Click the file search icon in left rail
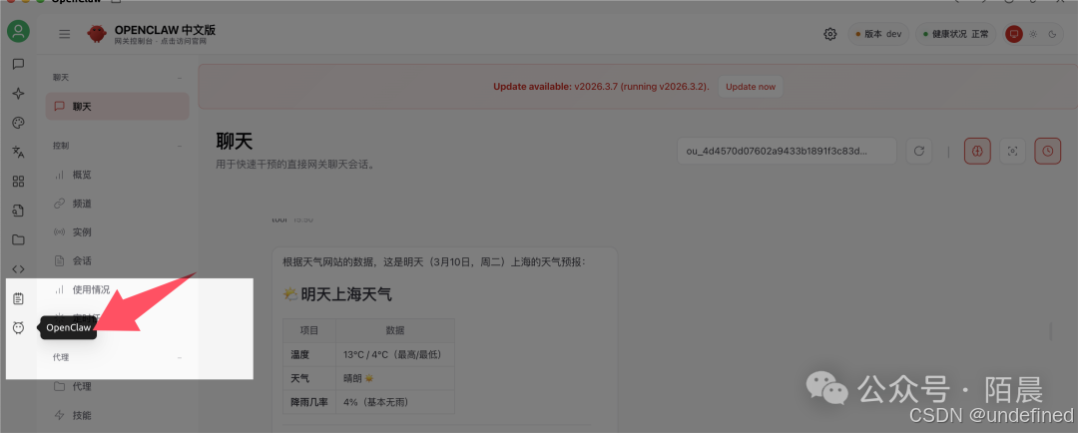The image size is (1078, 433). tap(19, 211)
